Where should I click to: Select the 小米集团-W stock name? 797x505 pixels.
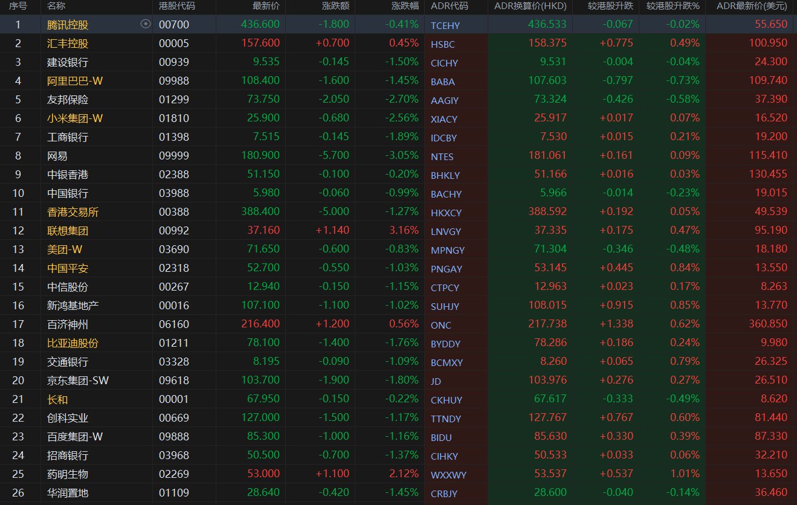point(75,118)
